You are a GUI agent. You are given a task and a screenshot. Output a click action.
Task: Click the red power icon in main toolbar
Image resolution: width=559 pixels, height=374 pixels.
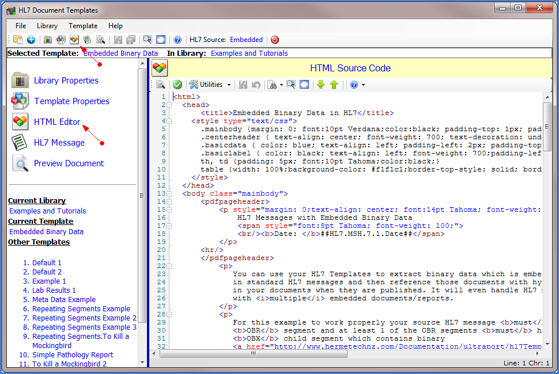click(x=275, y=40)
